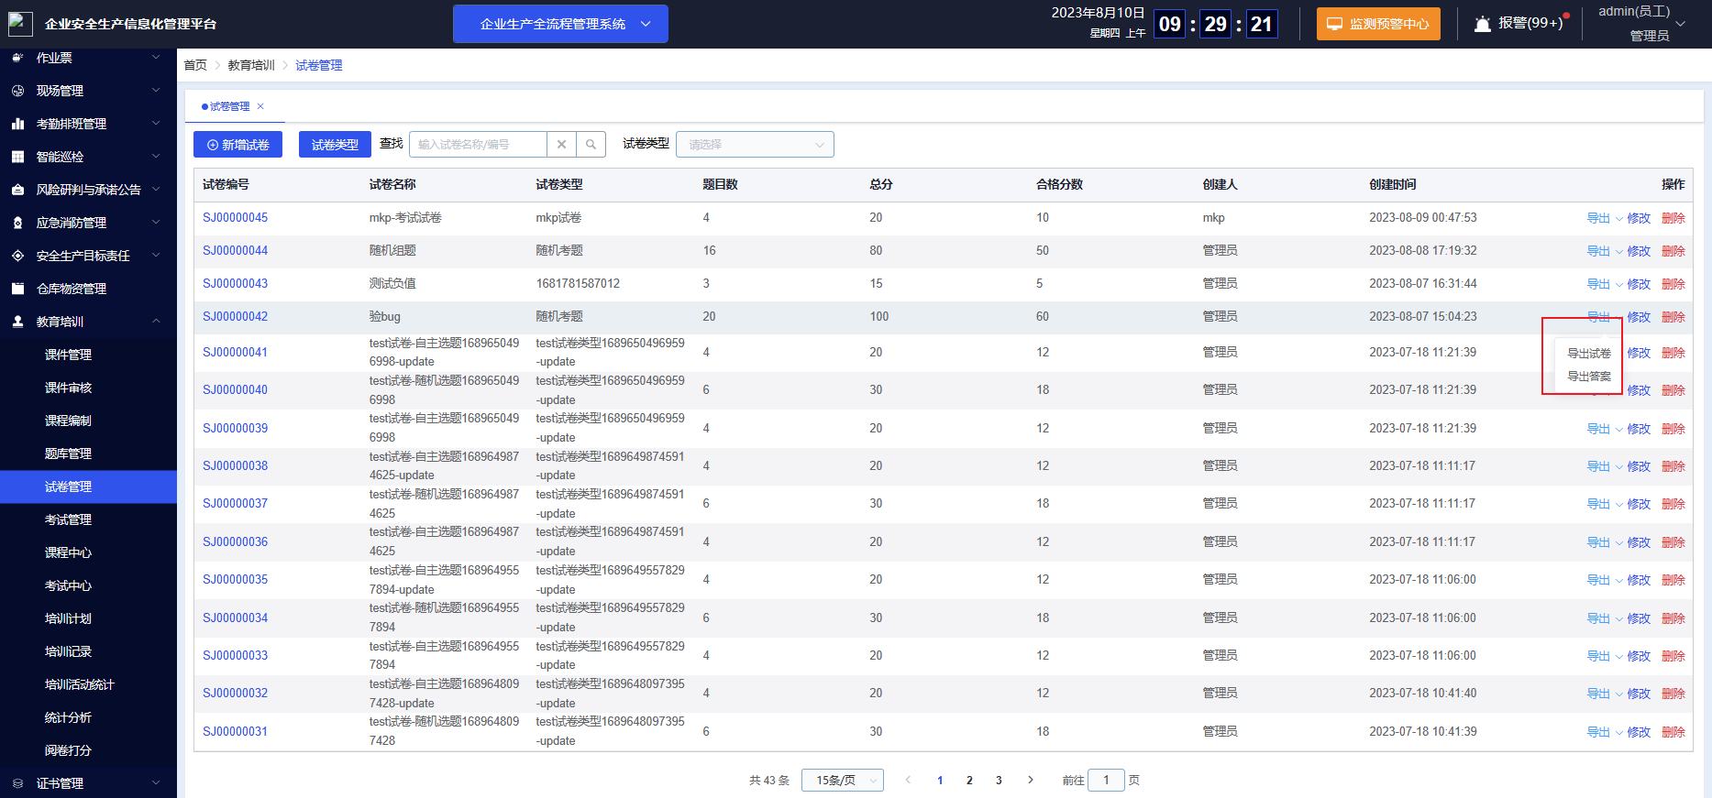This screenshot has height=798, width=1712.
Task: Select 导出答案 from the export menu
Action: [x=1588, y=377]
